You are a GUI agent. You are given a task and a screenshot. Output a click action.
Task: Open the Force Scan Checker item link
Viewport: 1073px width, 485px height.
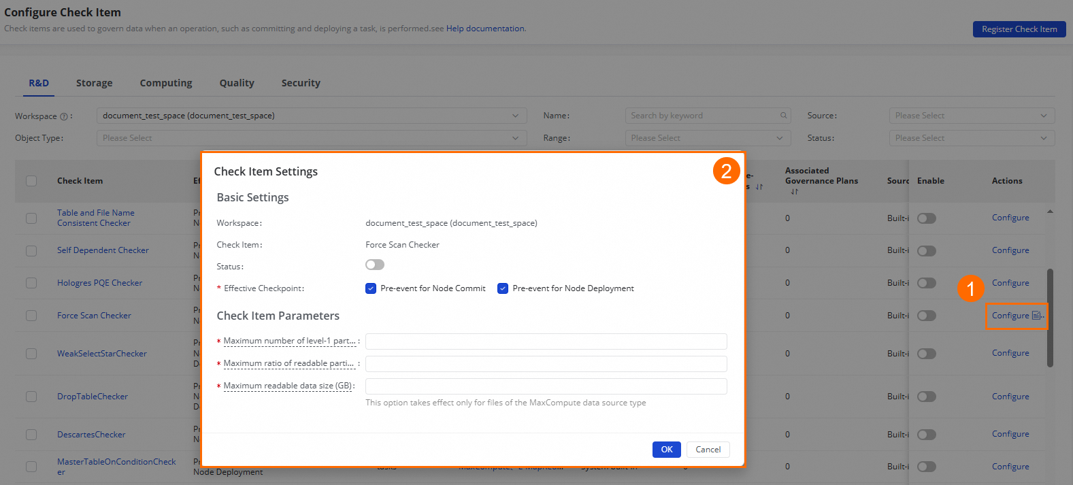(x=94, y=316)
